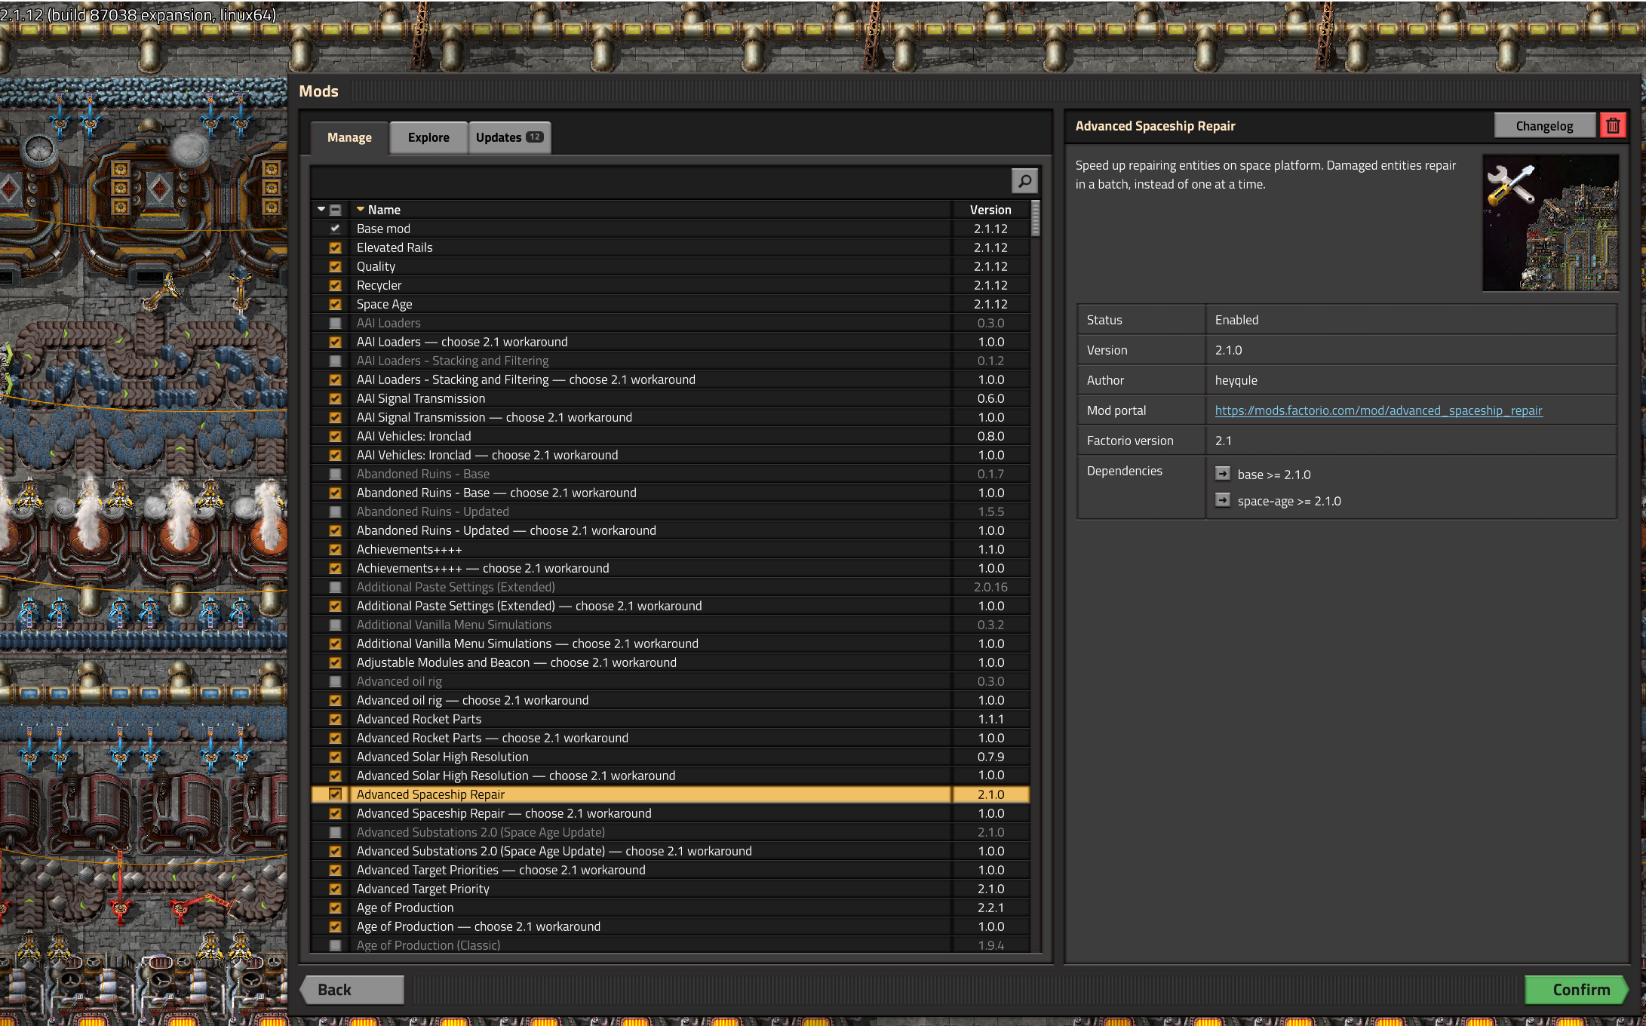
Task: Select the Achievements++++ 1.1.0 row
Action: [670, 549]
